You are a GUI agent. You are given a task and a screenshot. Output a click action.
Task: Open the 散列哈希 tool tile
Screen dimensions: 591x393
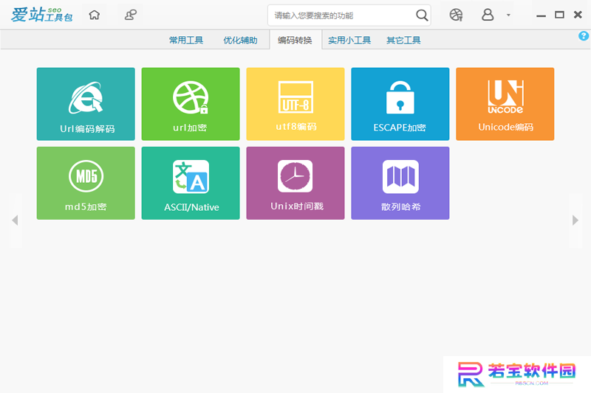[400, 183]
